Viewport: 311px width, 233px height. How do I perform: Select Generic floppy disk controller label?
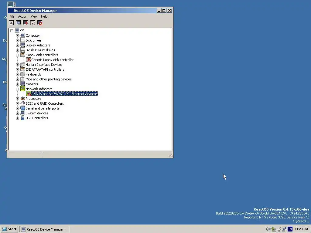pyautogui.click(x=52, y=60)
